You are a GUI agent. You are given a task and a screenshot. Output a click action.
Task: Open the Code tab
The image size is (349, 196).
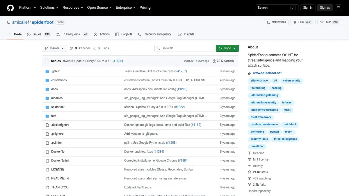click(x=15, y=34)
